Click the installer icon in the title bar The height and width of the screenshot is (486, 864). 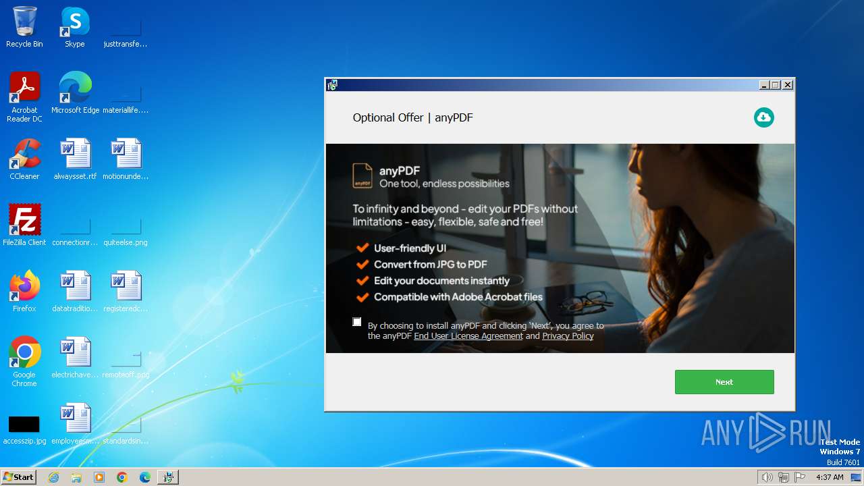332,85
